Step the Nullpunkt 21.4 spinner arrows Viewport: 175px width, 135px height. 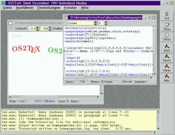pyautogui.click(x=38, y=29)
